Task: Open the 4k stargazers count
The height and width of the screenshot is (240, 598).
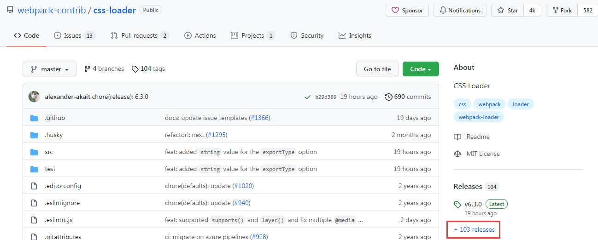Action: [532, 10]
